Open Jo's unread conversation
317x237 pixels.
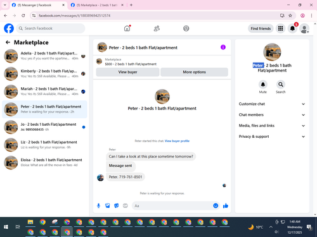[44, 127]
